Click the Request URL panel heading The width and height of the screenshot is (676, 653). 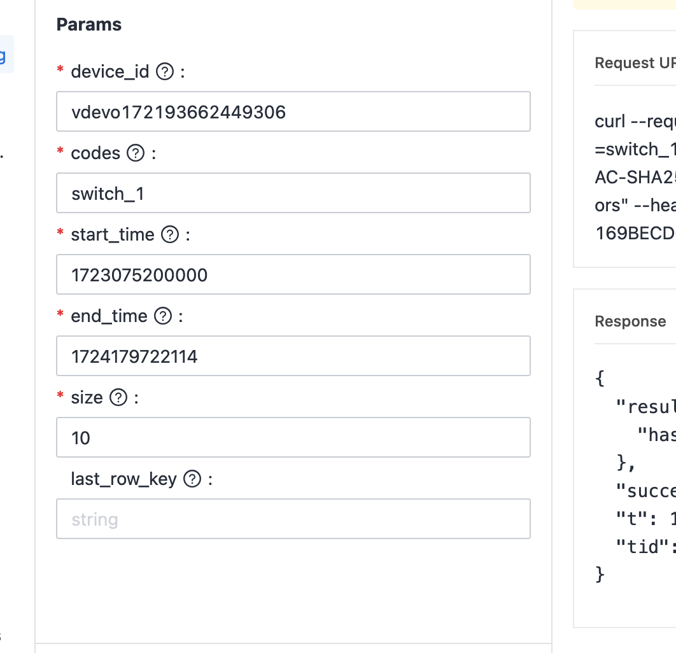point(634,63)
